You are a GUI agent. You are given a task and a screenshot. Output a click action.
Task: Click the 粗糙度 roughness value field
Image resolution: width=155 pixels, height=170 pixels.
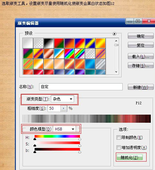pos(54,108)
